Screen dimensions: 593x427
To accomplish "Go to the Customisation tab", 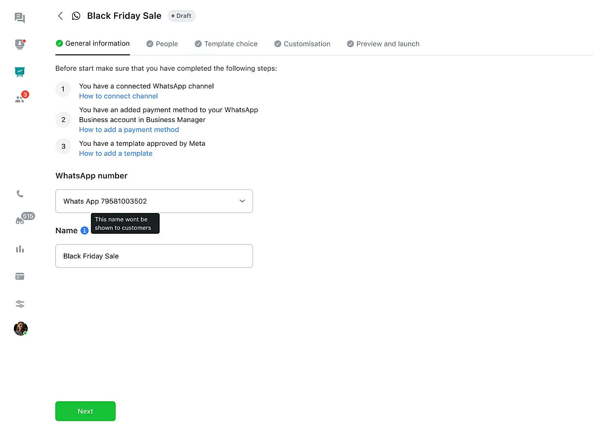I will tap(302, 44).
